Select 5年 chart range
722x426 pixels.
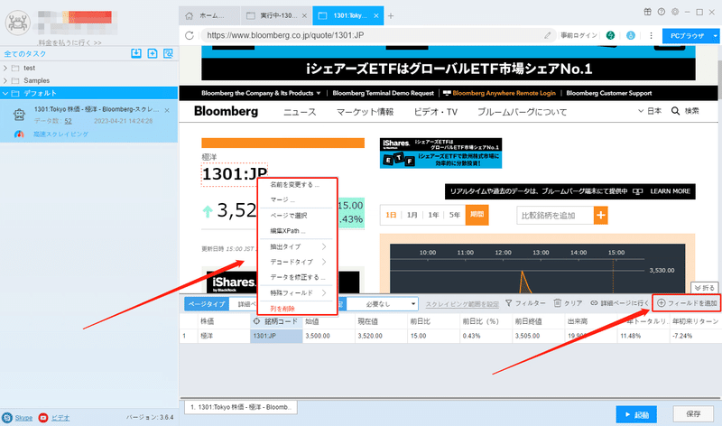(455, 215)
